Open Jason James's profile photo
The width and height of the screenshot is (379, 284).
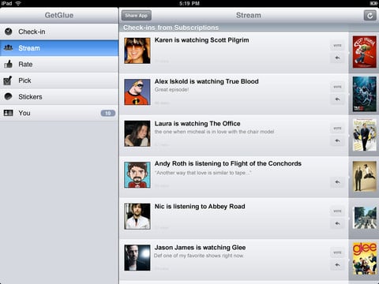[x=137, y=258]
